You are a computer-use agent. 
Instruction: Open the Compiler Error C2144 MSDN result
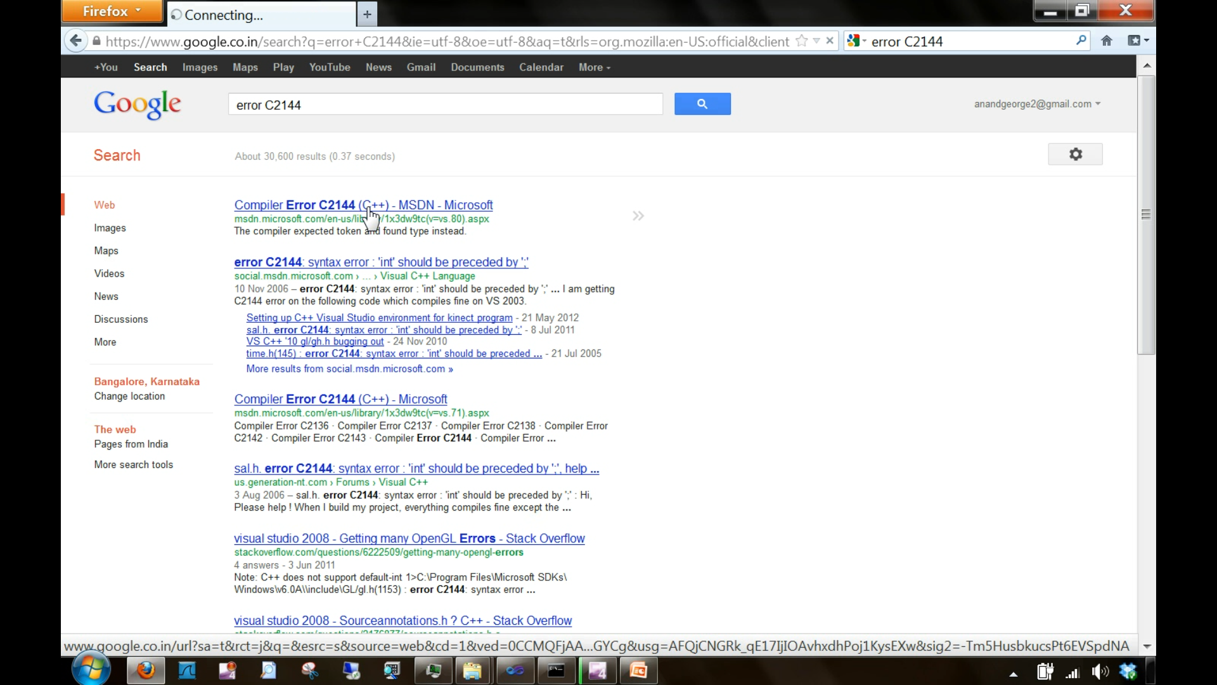tap(363, 205)
